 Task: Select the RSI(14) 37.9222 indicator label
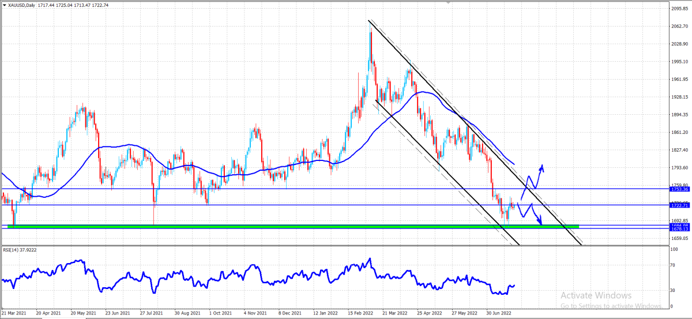(20, 250)
